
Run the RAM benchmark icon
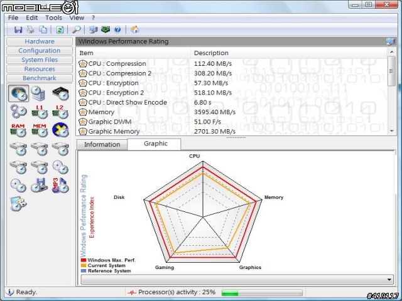click(18, 130)
